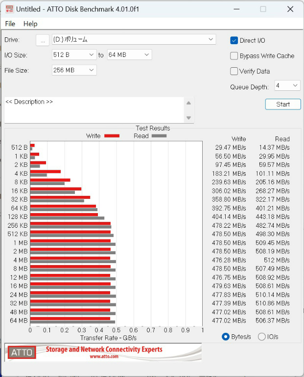This screenshot has width=304, height=377.
Task: Click the 64 MB chart row label
Action: pyautogui.click(x=19, y=321)
